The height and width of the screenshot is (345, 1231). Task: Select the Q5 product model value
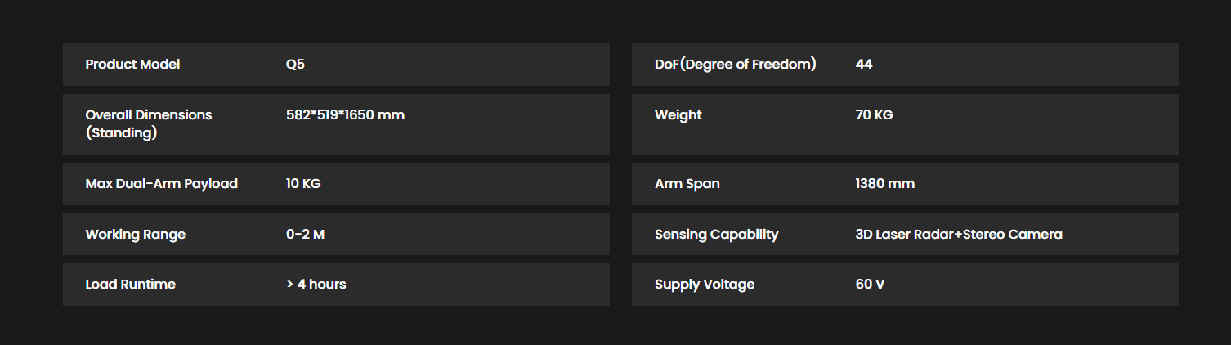[x=295, y=64]
